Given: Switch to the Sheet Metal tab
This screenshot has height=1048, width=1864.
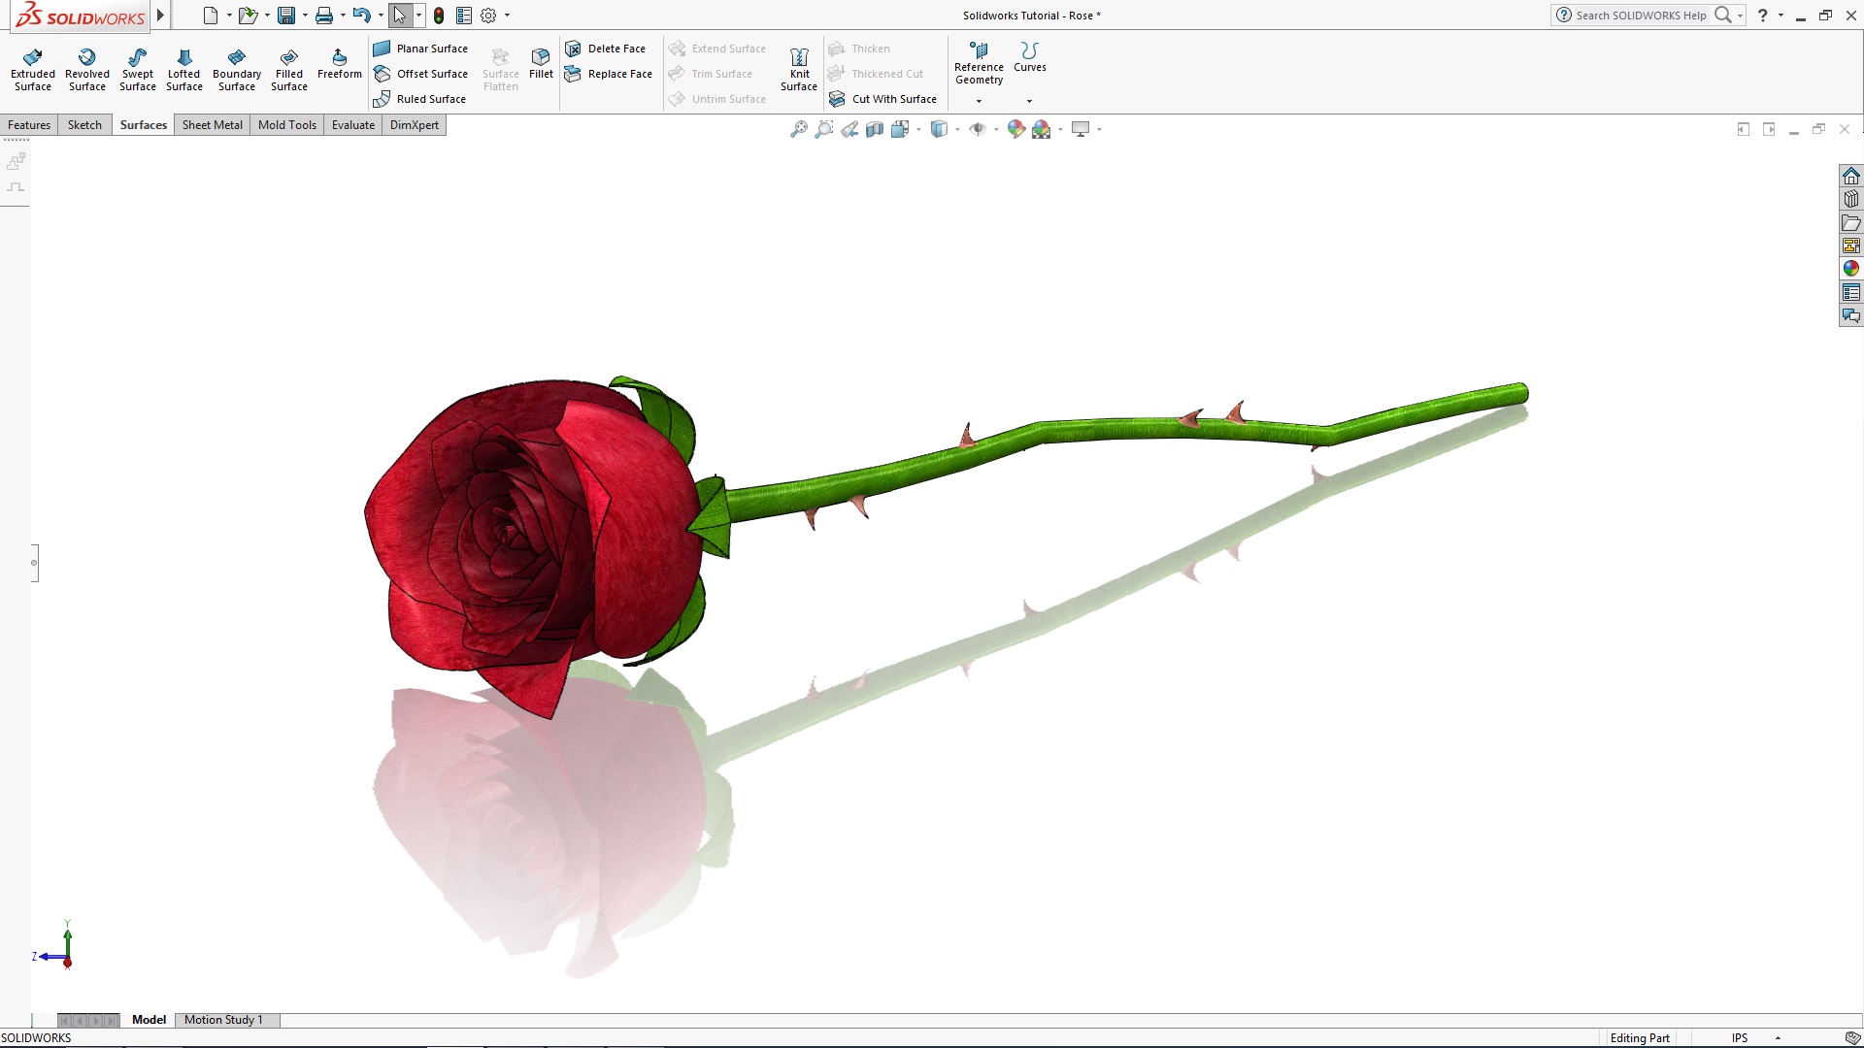Looking at the screenshot, I should click(x=212, y=125).
